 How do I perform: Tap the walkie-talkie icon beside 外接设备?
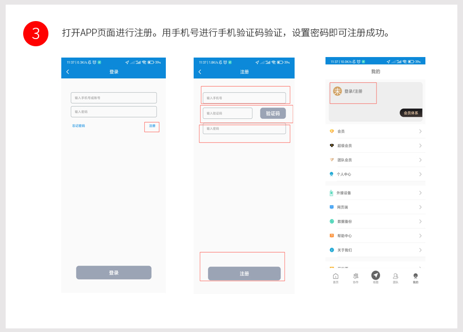[x=331, y=193]
